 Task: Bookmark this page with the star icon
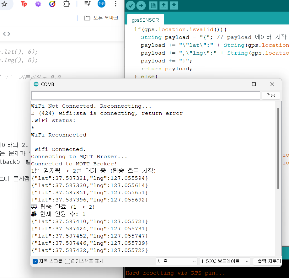tap(4, 4)
